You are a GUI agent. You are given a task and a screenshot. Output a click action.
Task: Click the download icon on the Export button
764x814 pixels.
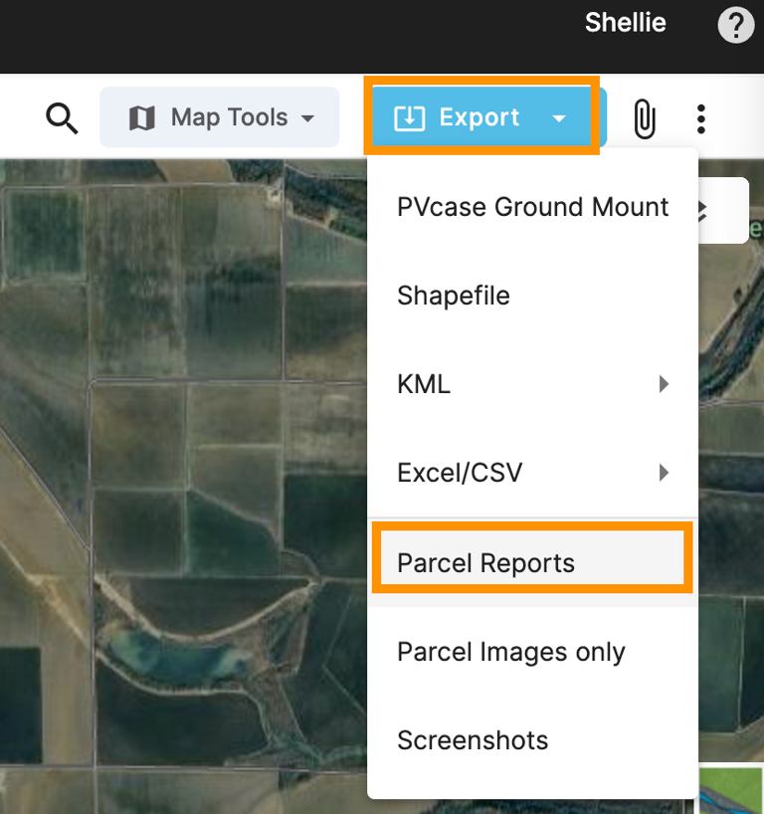[x=412, y=116]
